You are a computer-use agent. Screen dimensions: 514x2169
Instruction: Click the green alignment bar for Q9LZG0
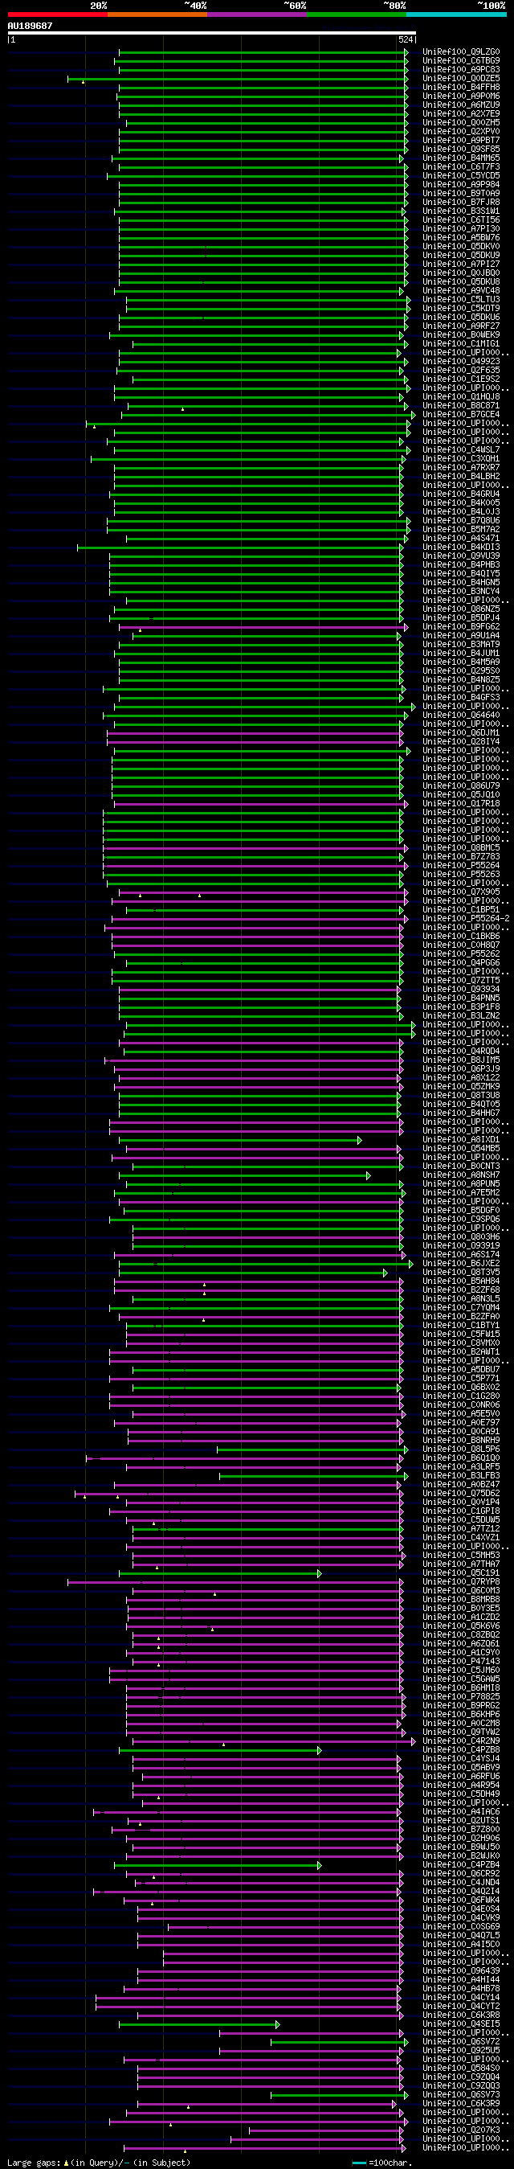[x=263, y=52]
